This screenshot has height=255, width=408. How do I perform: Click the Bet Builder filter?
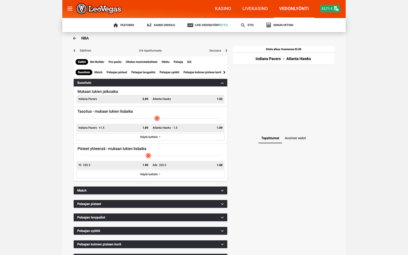tap(97, 62)
